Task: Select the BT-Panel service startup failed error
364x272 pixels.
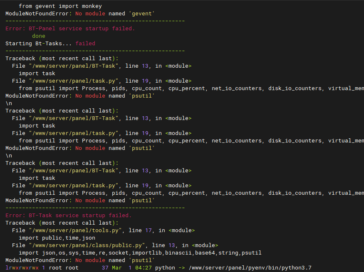Action: coord(70,29)
